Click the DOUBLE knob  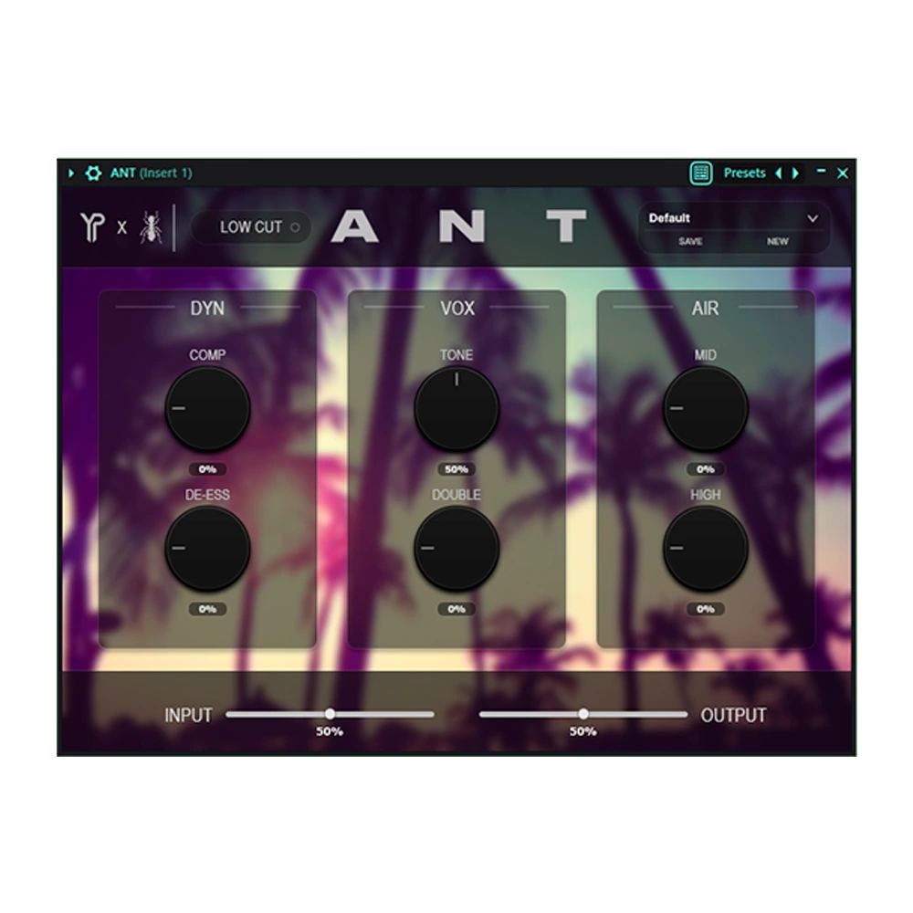456,548
